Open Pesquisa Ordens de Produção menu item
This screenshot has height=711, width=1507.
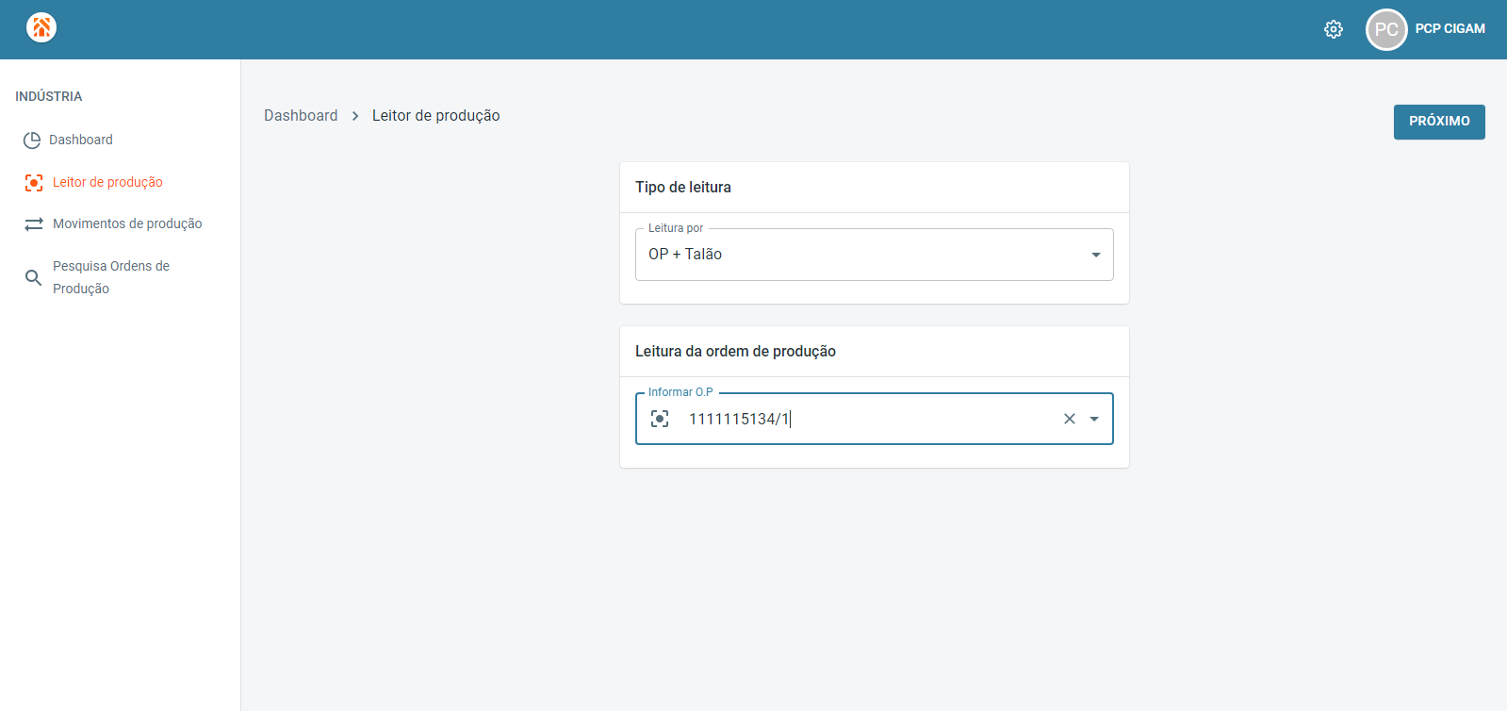tap(111, 277)
